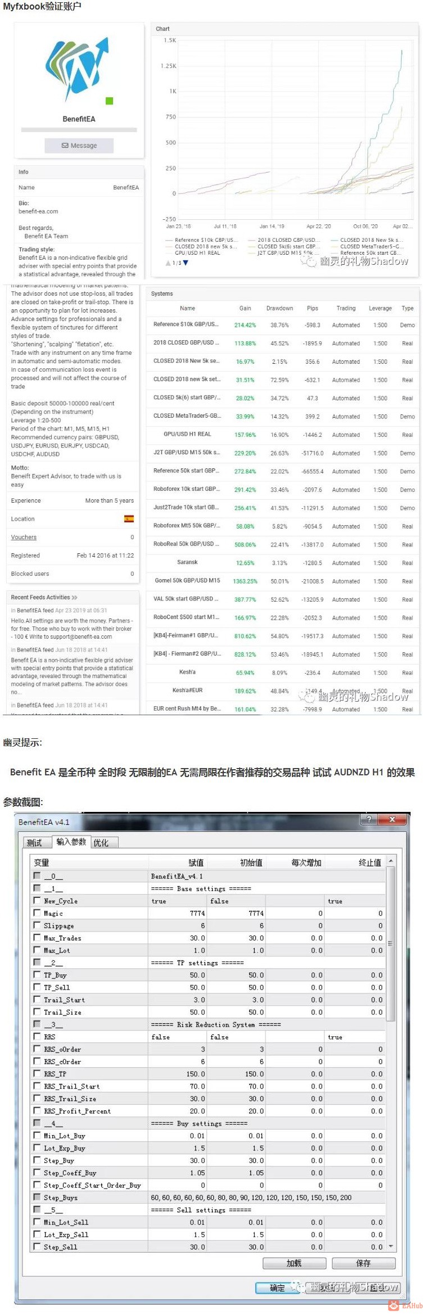The width and height of the screenshot is (428, 1314).
Task: Click the RRS value 'false' cell
Action: [178, 1037]
